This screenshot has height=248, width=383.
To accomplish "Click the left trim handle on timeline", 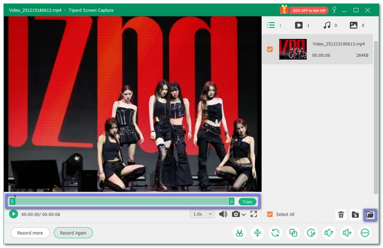I will [x=12, y=202].
